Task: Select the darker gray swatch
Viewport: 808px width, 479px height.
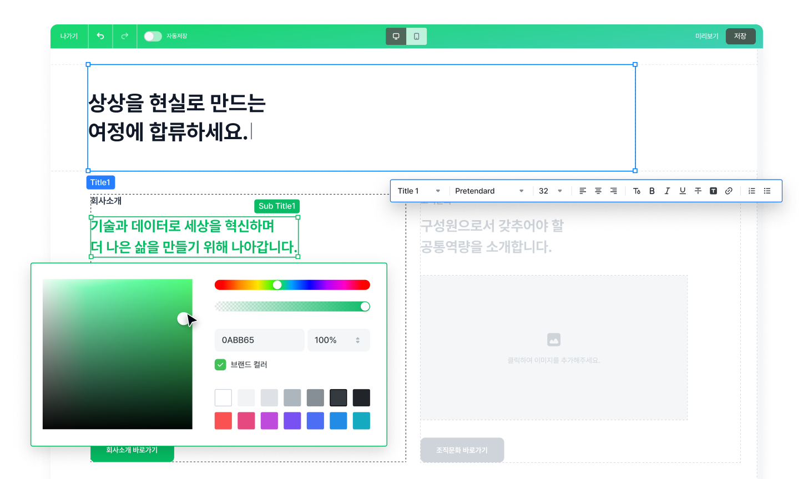Action: pos(315,398)
